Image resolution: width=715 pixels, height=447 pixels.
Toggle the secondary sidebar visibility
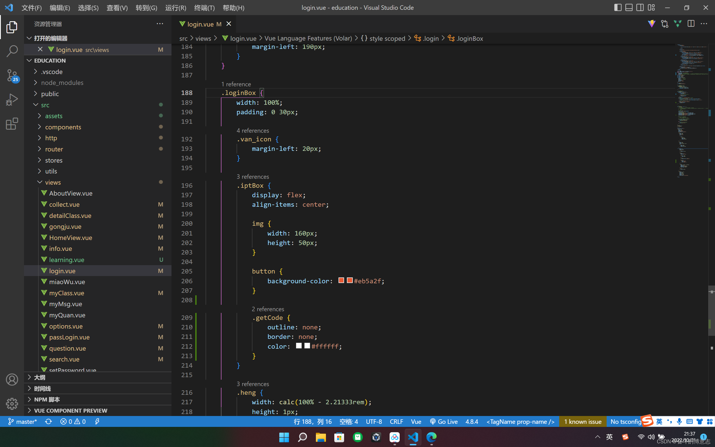click(x=640, y=7)
